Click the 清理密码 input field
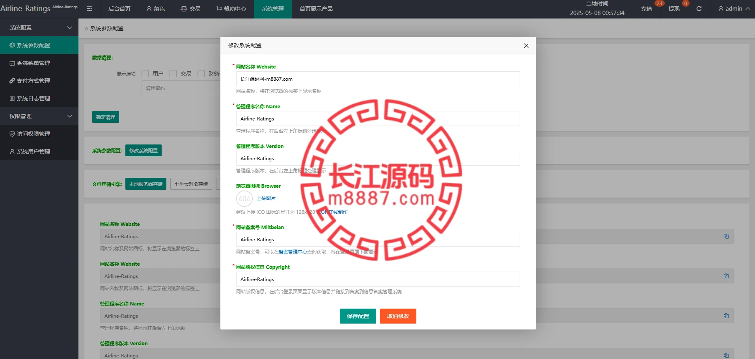The width and height of the screenshot is (755, 359). coord(181,88)
